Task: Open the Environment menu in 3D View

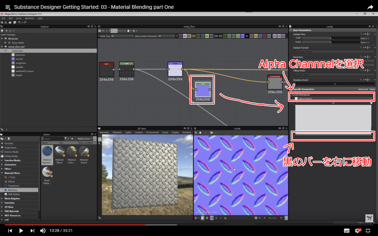Action: (x=152, y=133)
